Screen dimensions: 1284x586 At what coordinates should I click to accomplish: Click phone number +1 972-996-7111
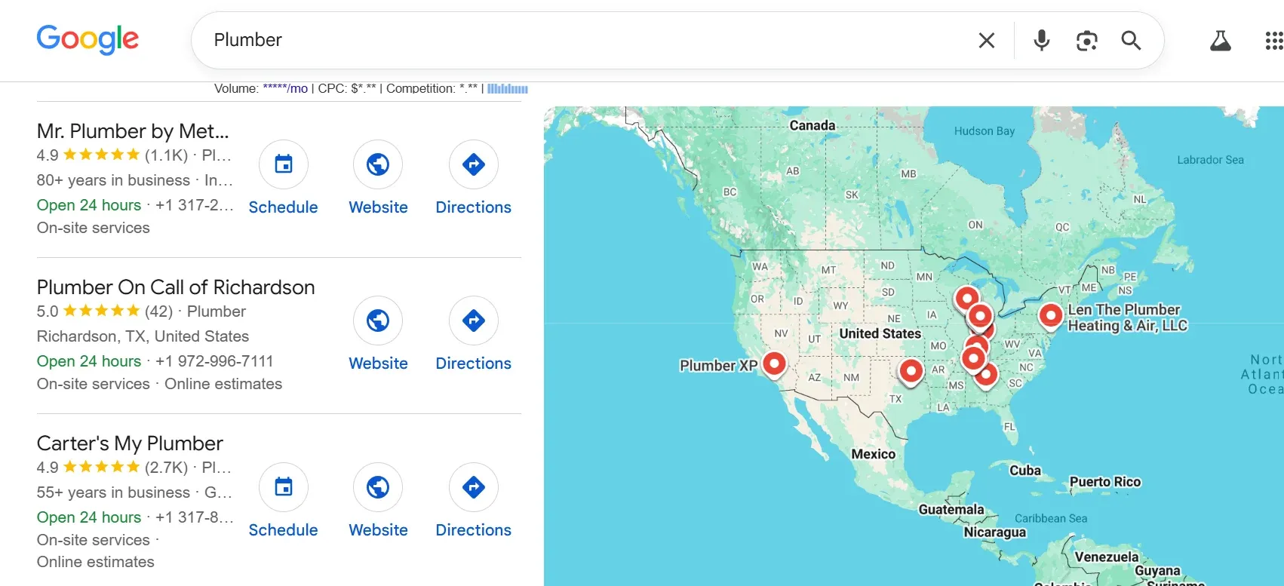click(214, 361)
